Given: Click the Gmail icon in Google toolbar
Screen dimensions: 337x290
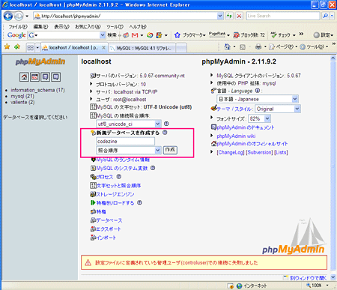Looking at the screenshot, I should [135, 35].
